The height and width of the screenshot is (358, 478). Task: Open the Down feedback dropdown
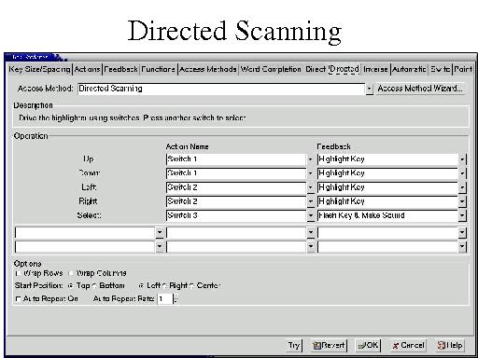[462, 173]
